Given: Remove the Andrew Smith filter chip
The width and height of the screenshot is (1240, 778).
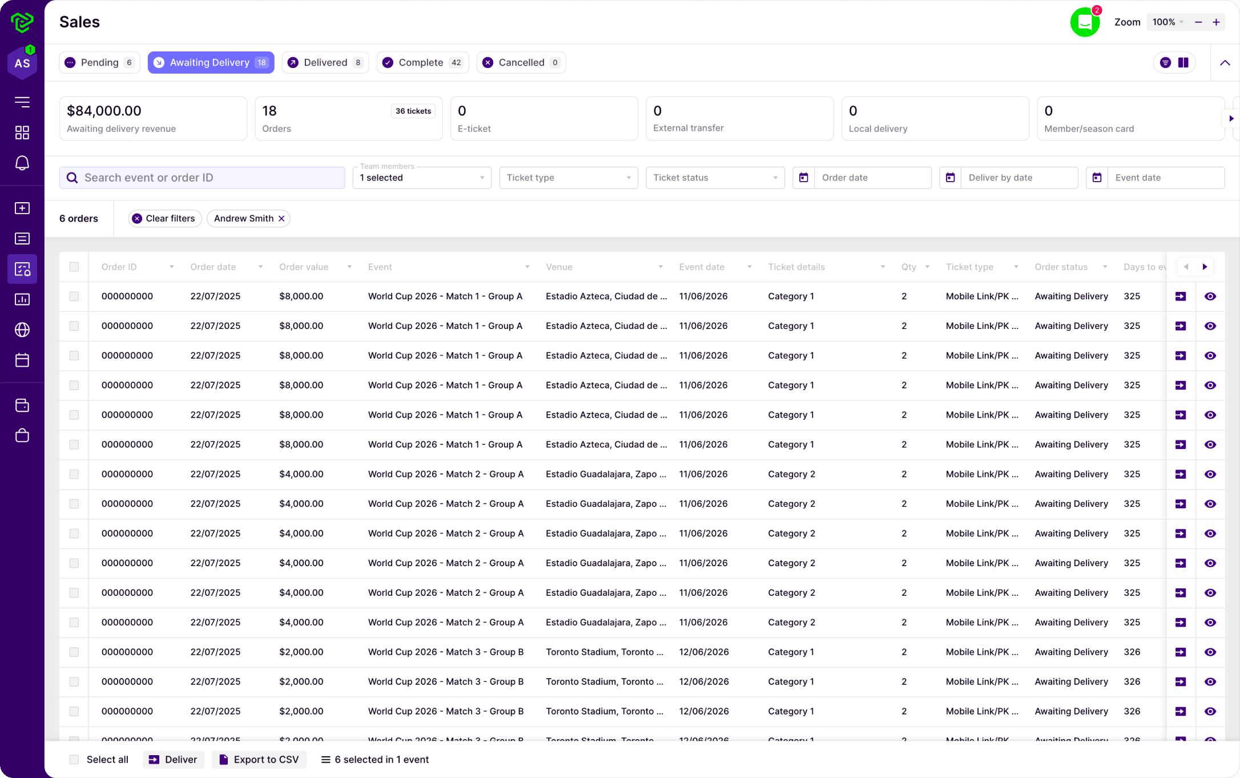Looking at the screenshot, I should tap(281, 219).
